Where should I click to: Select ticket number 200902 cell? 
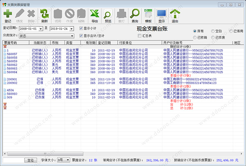[x=12, y=83]
